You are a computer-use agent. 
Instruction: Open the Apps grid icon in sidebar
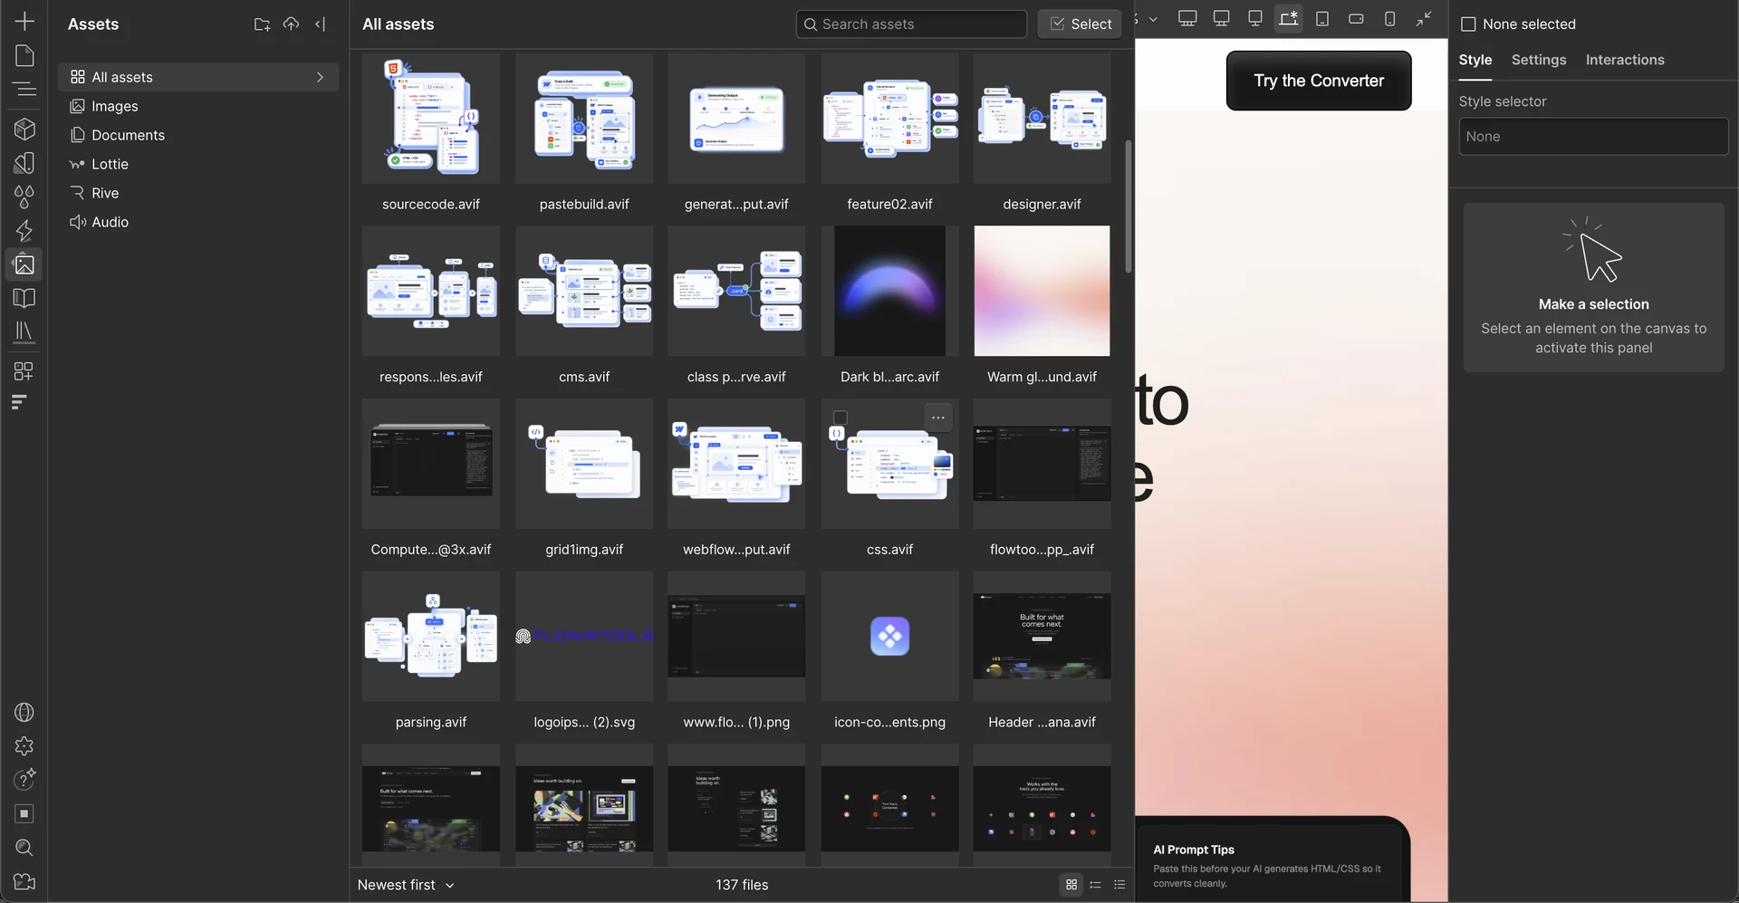click(24, 371)
